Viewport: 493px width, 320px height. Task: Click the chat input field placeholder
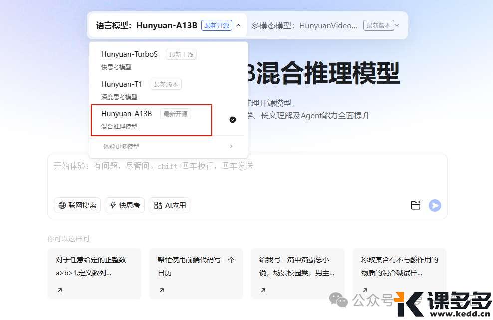153,166
